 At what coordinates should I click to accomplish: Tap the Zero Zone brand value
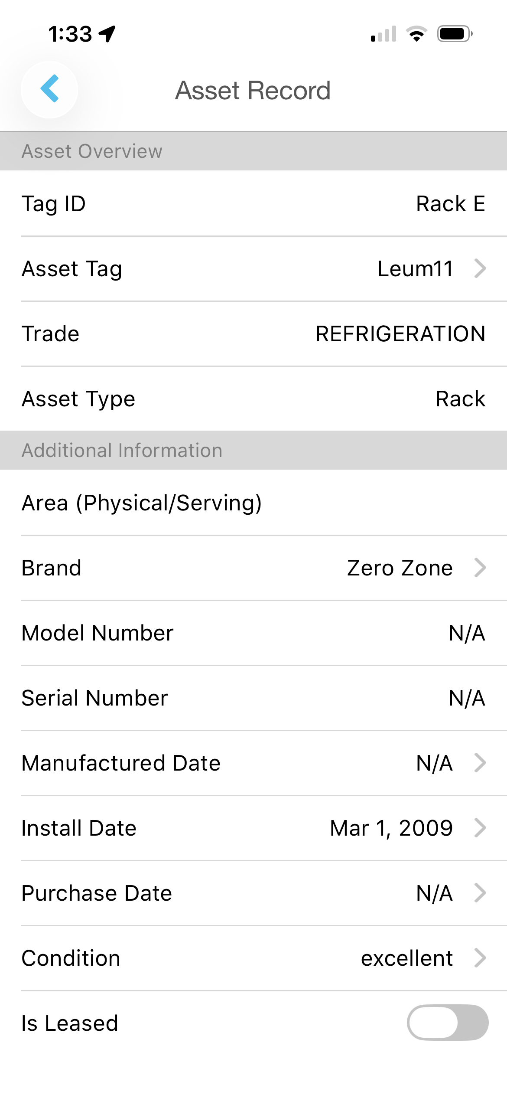coord(400,568)
